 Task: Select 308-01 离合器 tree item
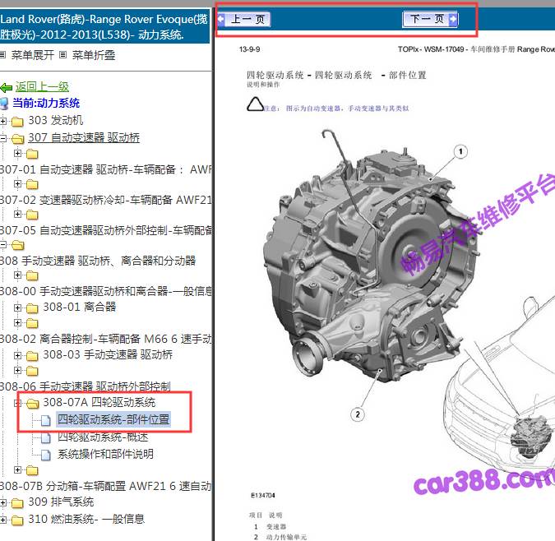pos(80,307)
